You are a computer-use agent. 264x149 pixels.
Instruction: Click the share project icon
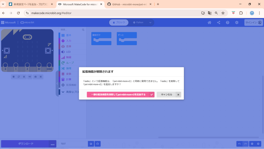pyautogui.click(x=219, y=22)
